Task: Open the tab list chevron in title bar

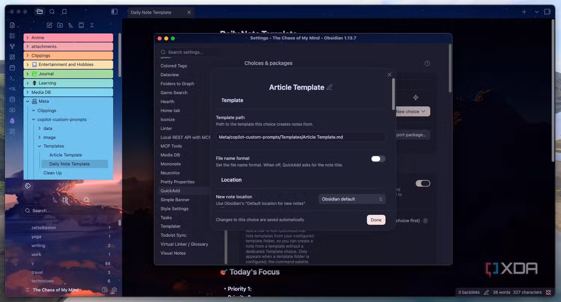Action: pyautogui.click(x=537, y=12)
